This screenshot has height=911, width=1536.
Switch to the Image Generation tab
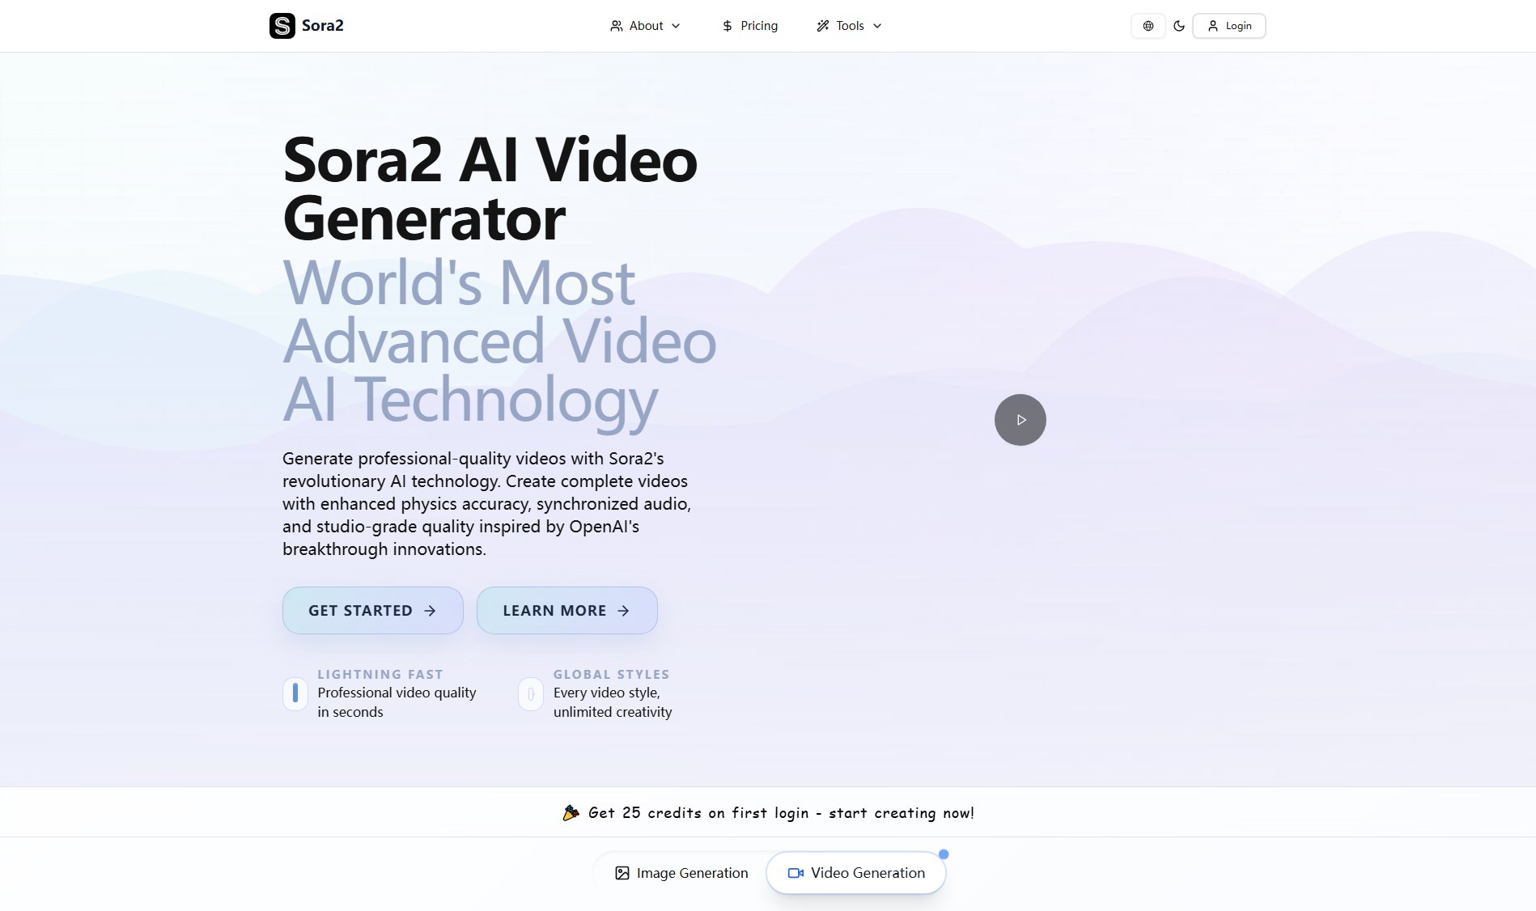pyautogui.click(x=681, y=873)
